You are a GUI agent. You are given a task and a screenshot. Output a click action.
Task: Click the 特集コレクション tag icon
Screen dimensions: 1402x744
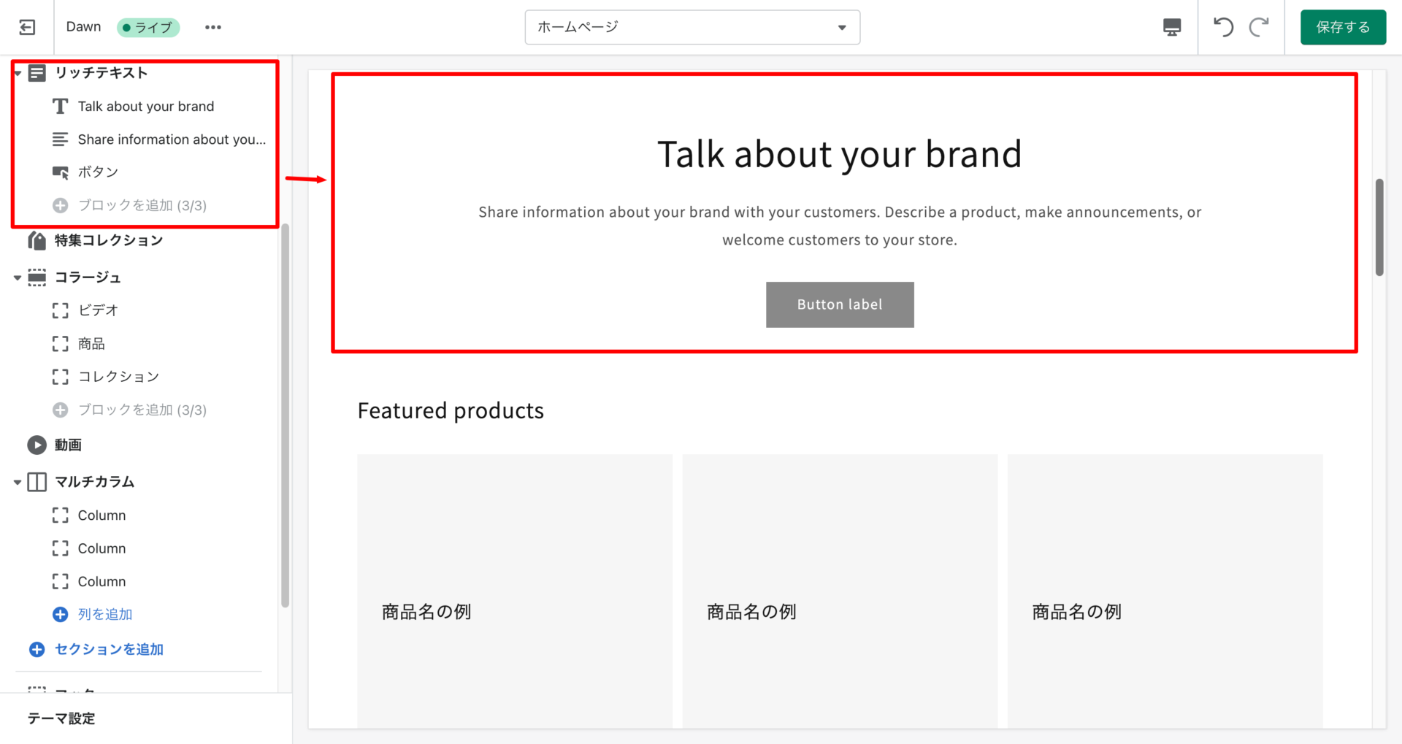(37, 240)
